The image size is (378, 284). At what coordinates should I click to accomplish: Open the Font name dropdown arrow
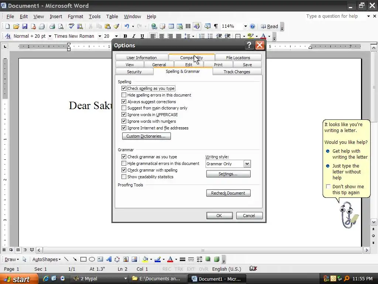[100, 36]
